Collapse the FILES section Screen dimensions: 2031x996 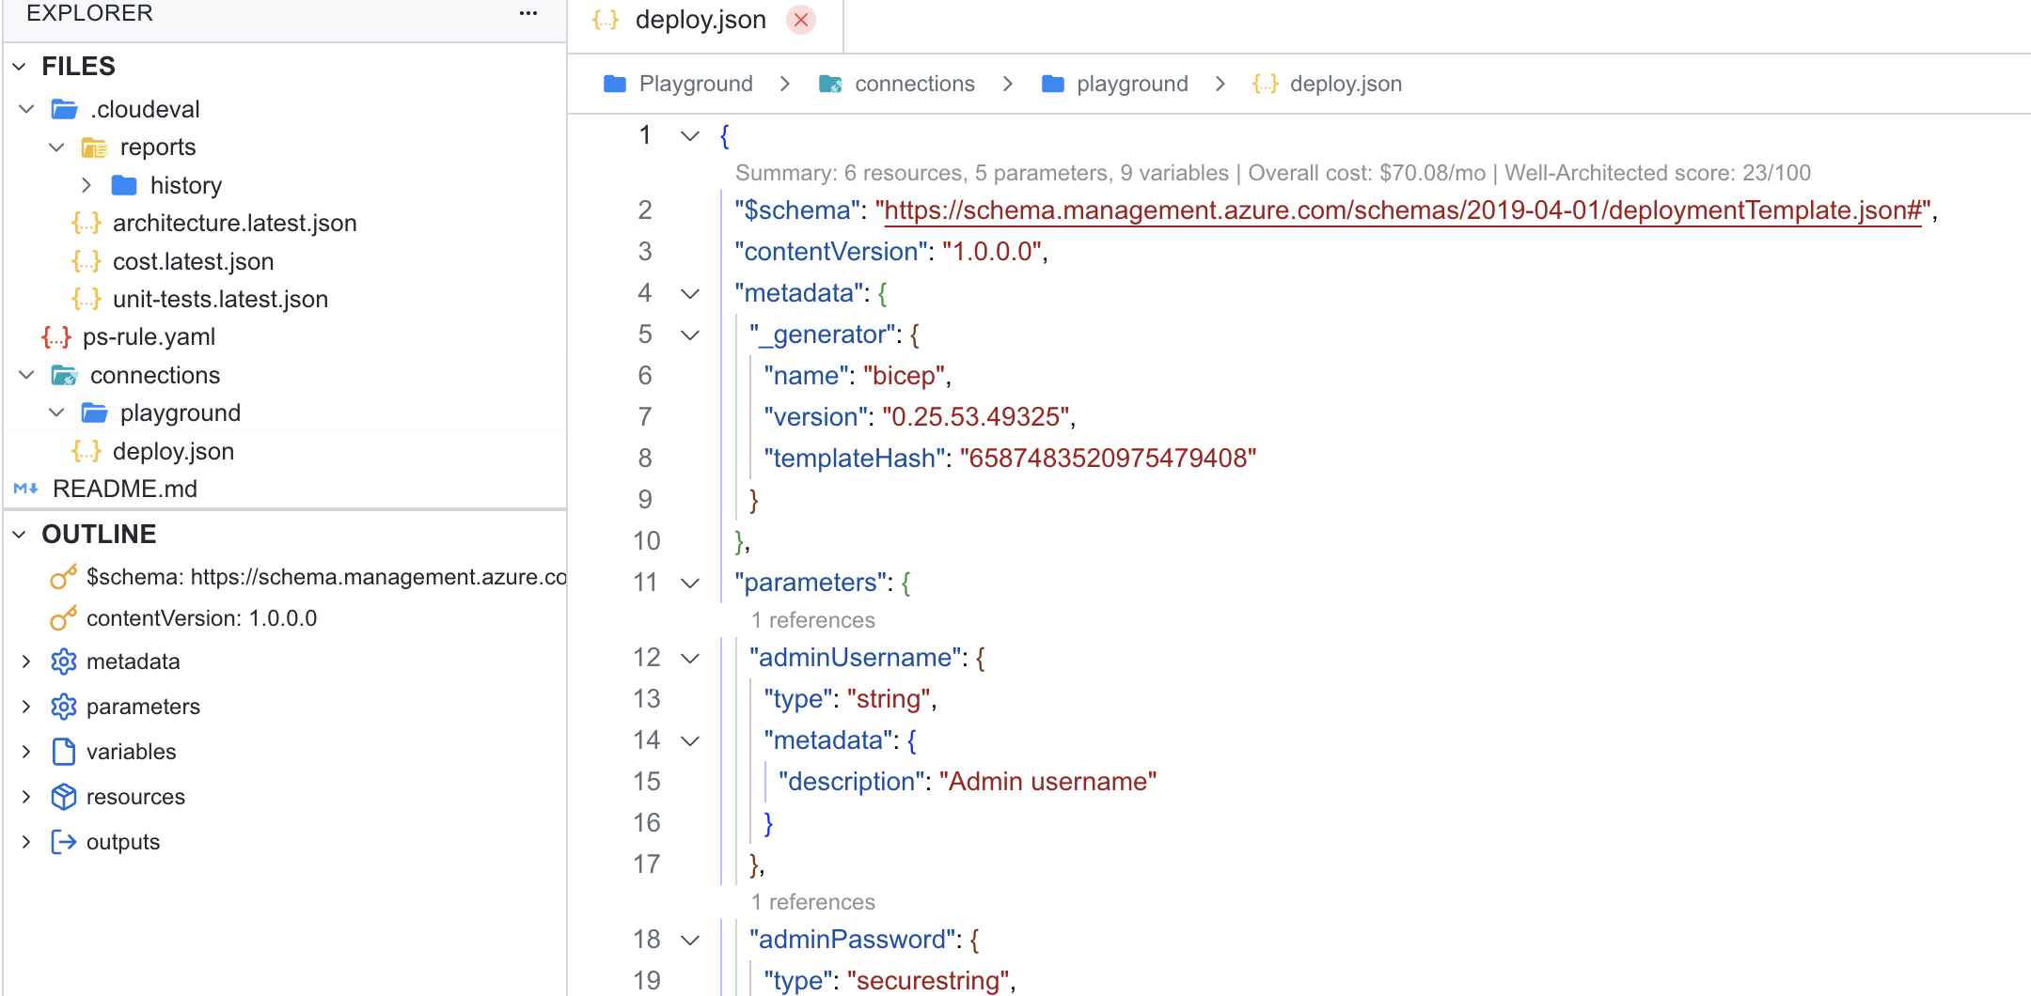19,67
